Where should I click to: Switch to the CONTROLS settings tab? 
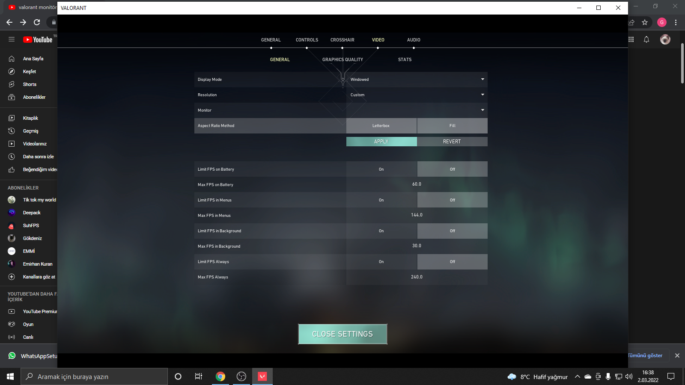pyautogui.click(x=307, y=40)
